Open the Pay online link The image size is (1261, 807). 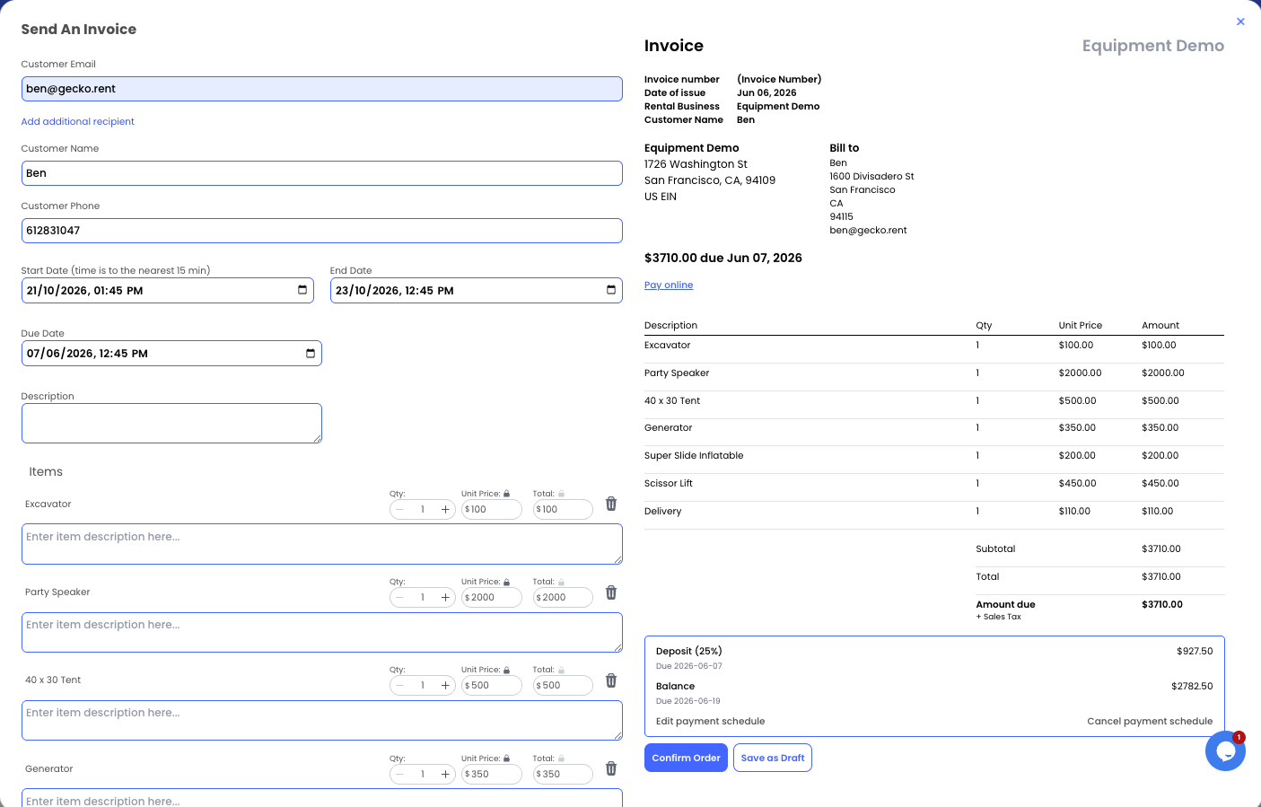(669, 285)
